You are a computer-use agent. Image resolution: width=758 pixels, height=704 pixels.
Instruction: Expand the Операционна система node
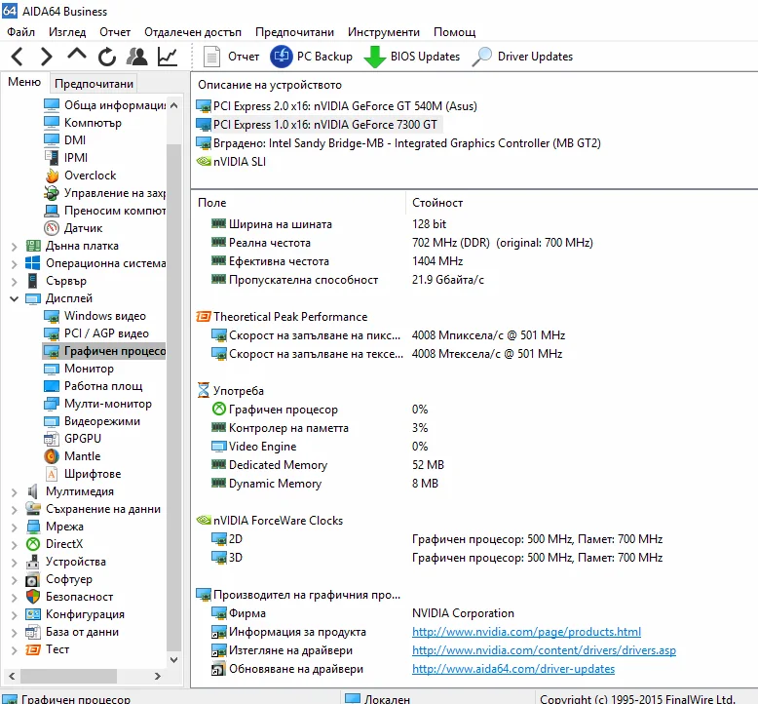pyautogui.click(x=14, y=264)
